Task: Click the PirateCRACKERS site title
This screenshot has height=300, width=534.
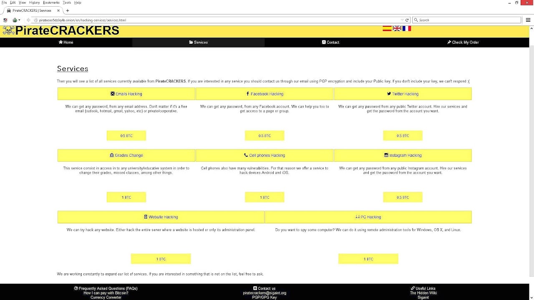Action: tap(67, 30)
